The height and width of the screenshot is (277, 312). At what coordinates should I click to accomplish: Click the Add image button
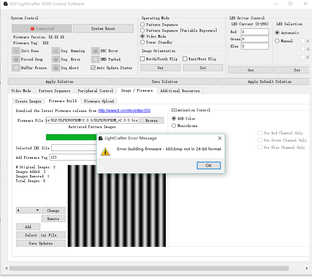(28, 227)
